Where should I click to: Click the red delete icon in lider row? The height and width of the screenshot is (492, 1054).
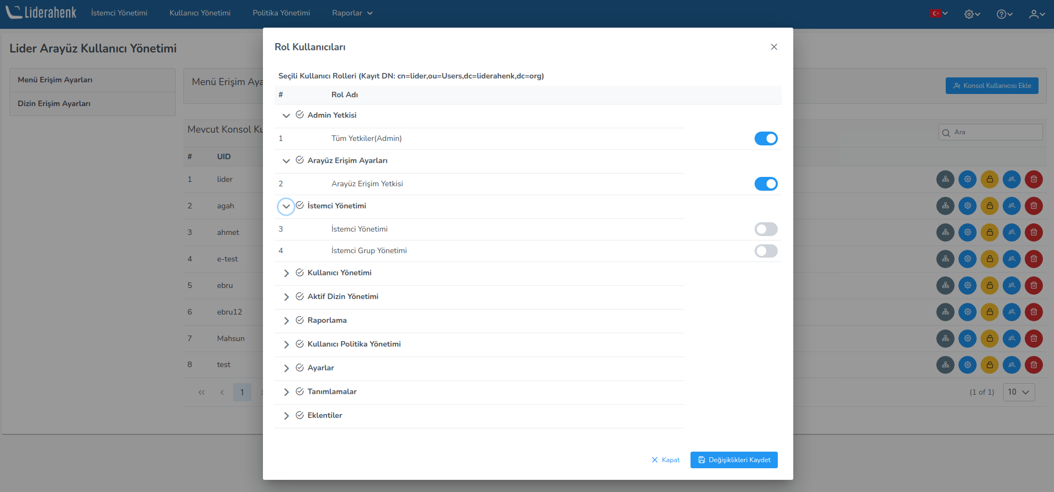point(1034,179)
